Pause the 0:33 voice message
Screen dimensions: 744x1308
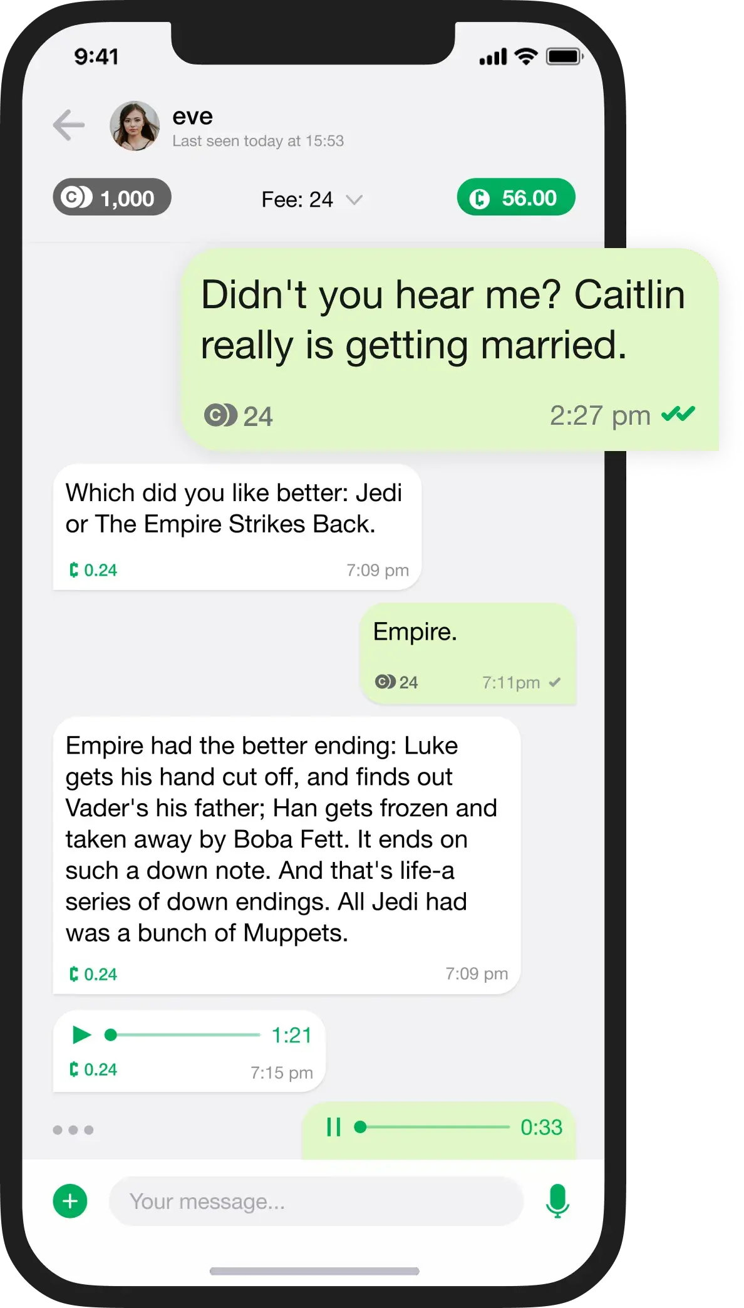click(334, 1127)
